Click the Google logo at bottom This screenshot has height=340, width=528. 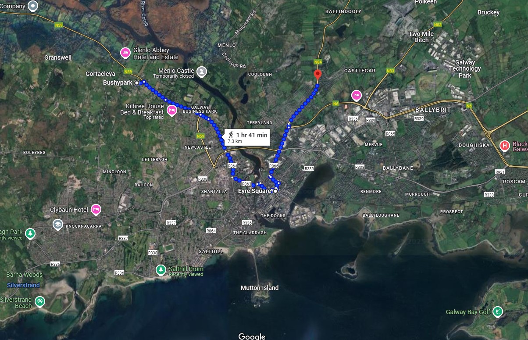coord(252,336)
